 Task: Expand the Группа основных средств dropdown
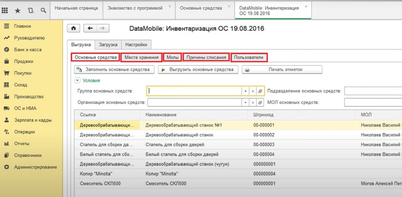(x=245, y=91)
